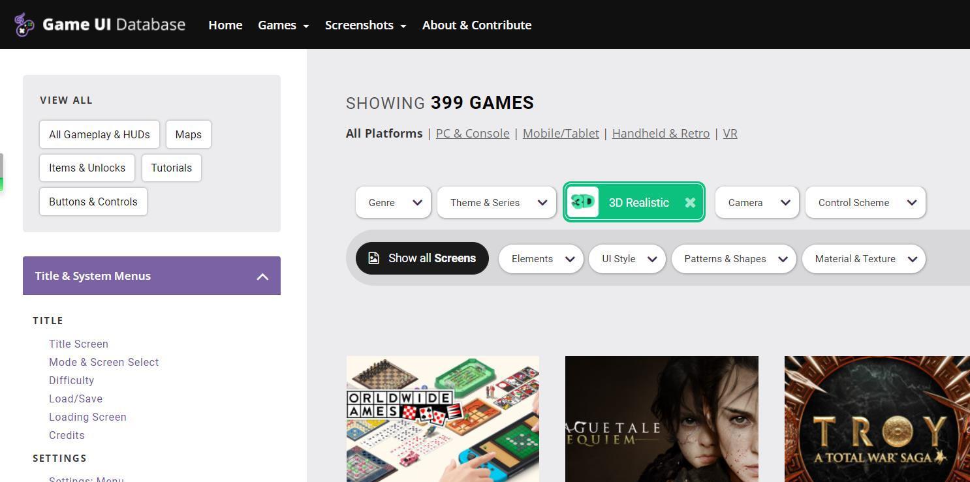
Task: Open About & Contribute page
Action: pyautogui.click(x=477, y=25)
